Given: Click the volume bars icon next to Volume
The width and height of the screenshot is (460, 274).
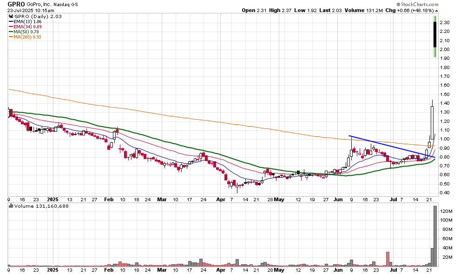Looking at the screenshot, I should pos(11,206).
